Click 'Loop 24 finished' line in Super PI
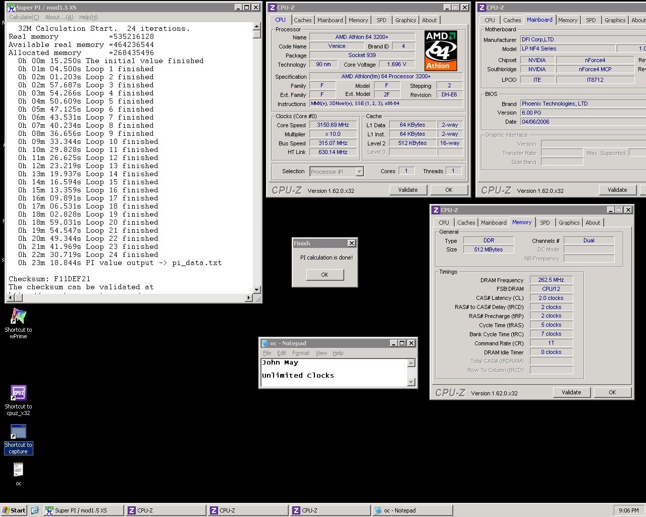646x517 pixels. coord(88,254)
